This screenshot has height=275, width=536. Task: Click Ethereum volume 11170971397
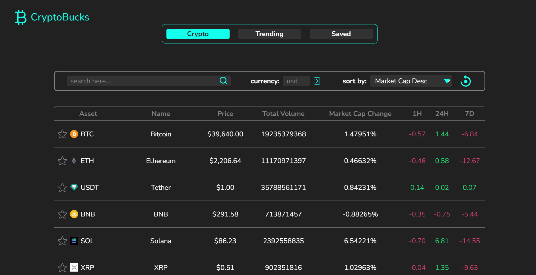click(284, 161)
